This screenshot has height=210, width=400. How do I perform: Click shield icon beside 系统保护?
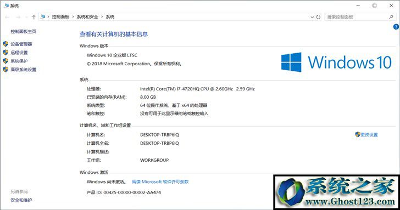click(5, 61)
